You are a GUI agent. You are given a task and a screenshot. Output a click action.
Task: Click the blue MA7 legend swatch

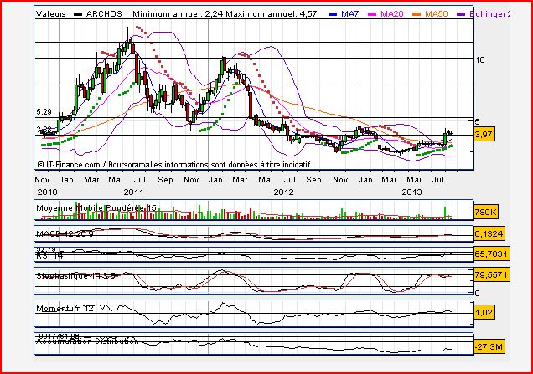333,14
